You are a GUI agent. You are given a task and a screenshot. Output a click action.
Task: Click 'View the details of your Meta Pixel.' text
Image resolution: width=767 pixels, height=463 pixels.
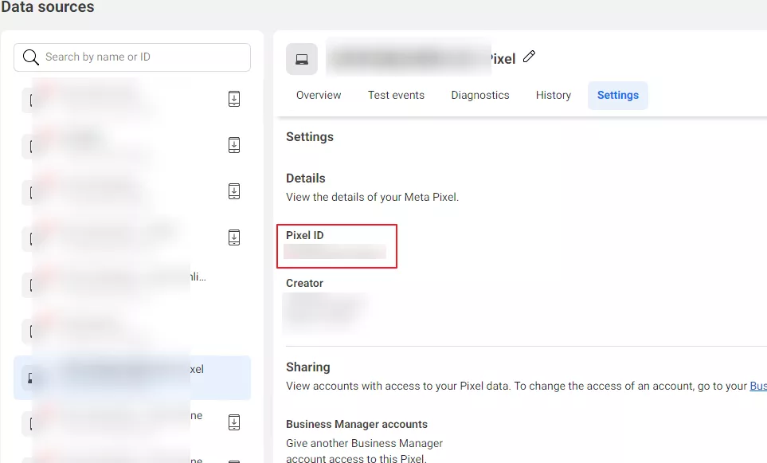pos(372,198)
